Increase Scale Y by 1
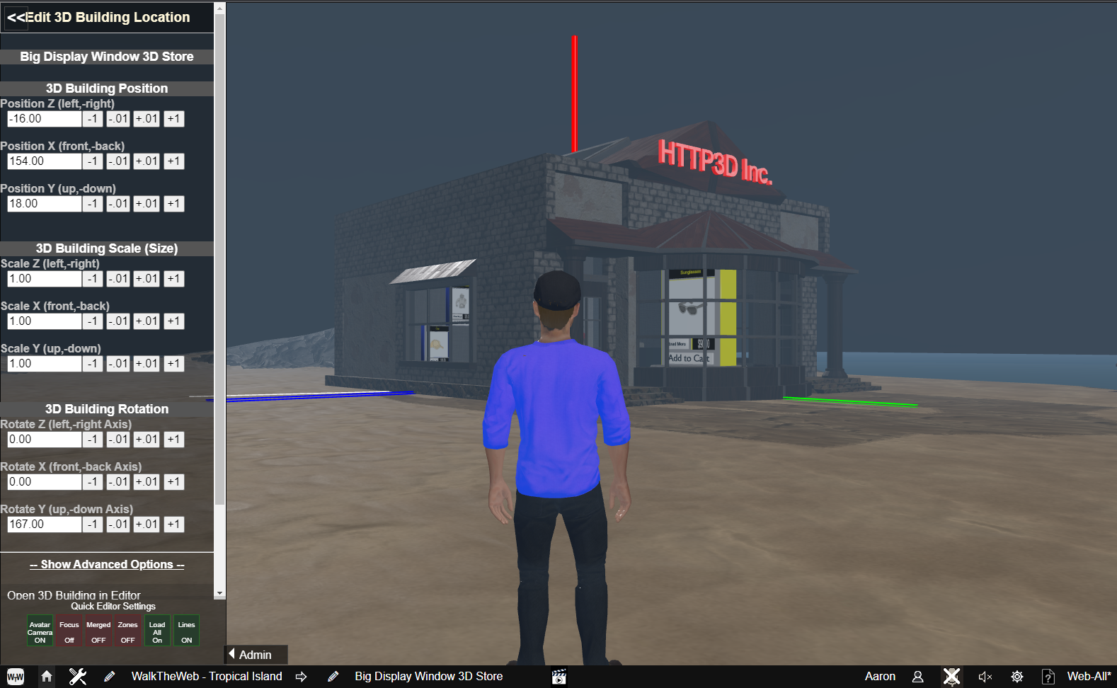Image resolution: width=1117 pixels, height=688 pixels. (174, 364)
